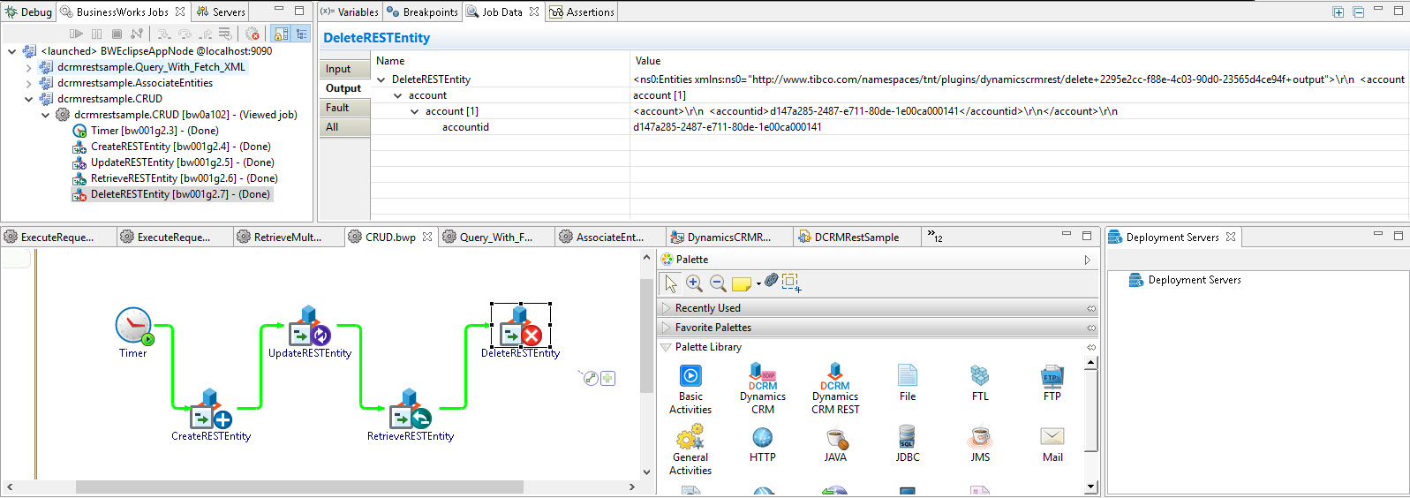The height and width of the screenshot is (498, 1410).
Task: Open the Dynamics CRM REST palette
Action: pyautogui.click(x=835, y=389)
